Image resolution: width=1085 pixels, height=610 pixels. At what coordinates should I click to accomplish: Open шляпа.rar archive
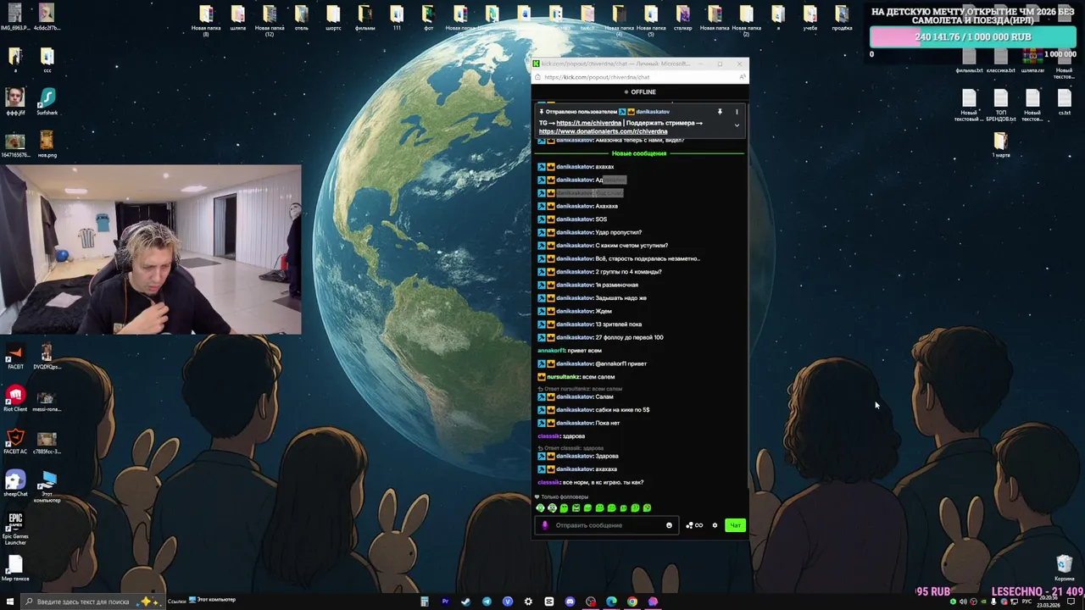[1032, 61]
